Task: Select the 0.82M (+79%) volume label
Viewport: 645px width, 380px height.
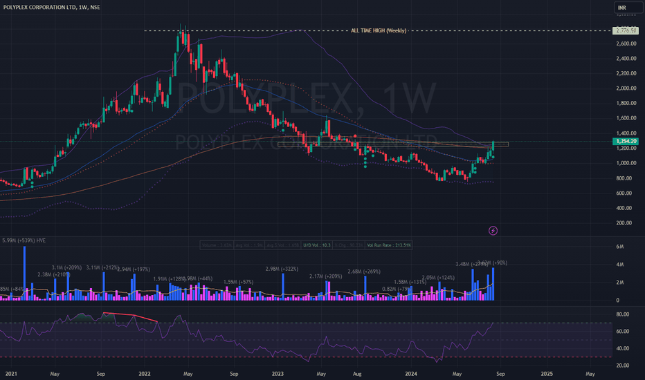Action: pyautogui.click(x=397, y=289)
